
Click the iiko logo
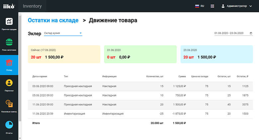(x=9, y=6)
